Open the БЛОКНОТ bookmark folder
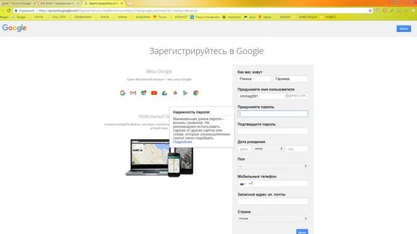Screen dimensions: 417x234 click(x=179, y=17)
